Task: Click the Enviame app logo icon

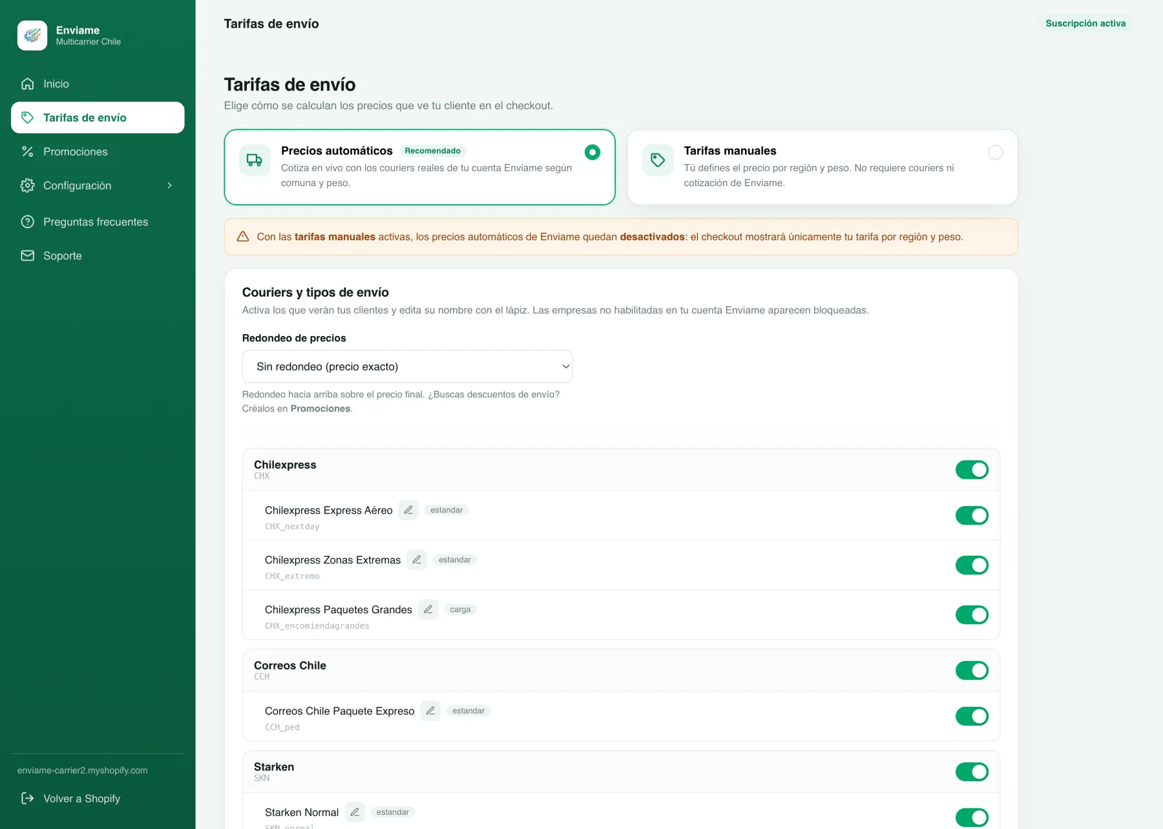Action: pyautogui.click(x=32, y=36)
